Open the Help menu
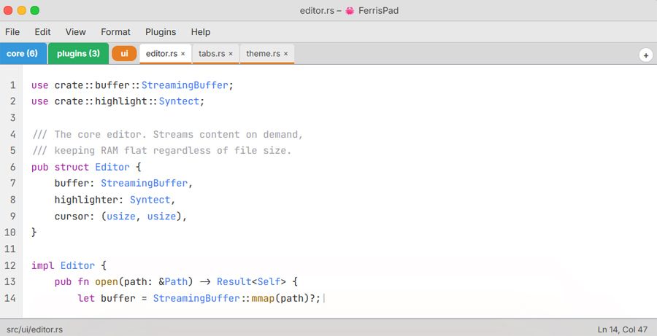657x336 pixels. pos(201,32)
